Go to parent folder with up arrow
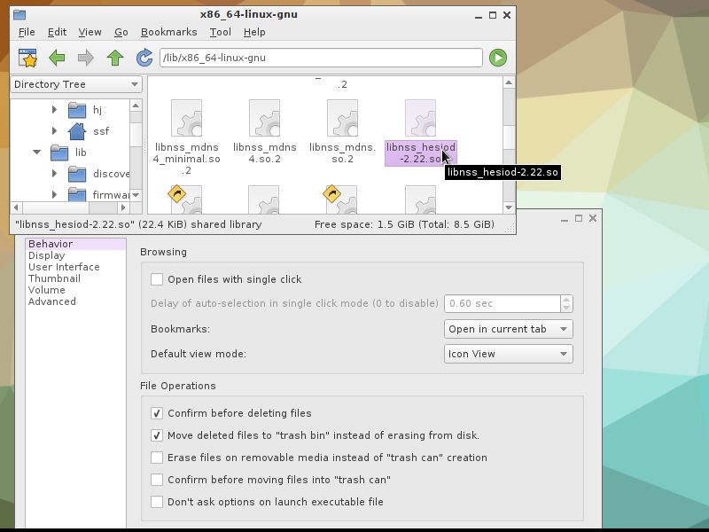 coord(115,58)
